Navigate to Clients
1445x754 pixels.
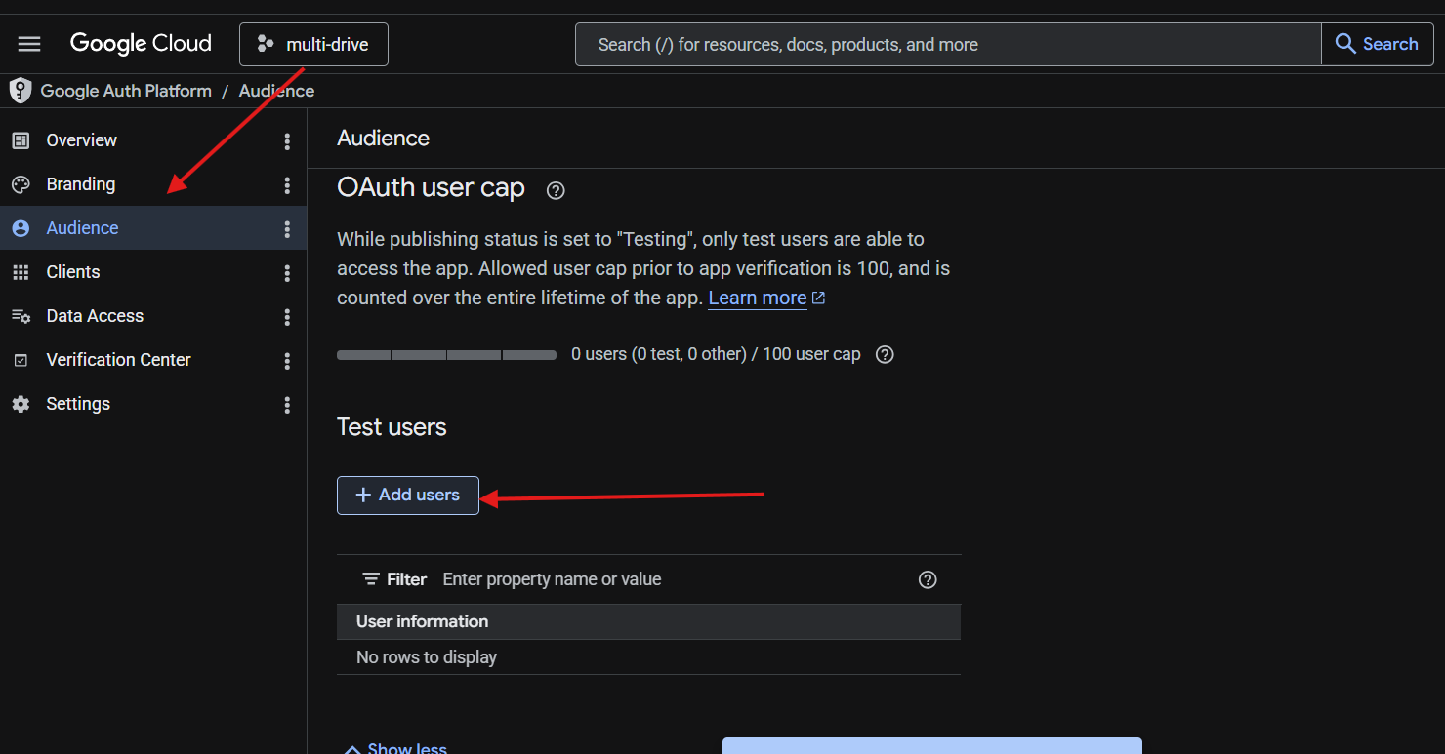[x=73, y=272]
